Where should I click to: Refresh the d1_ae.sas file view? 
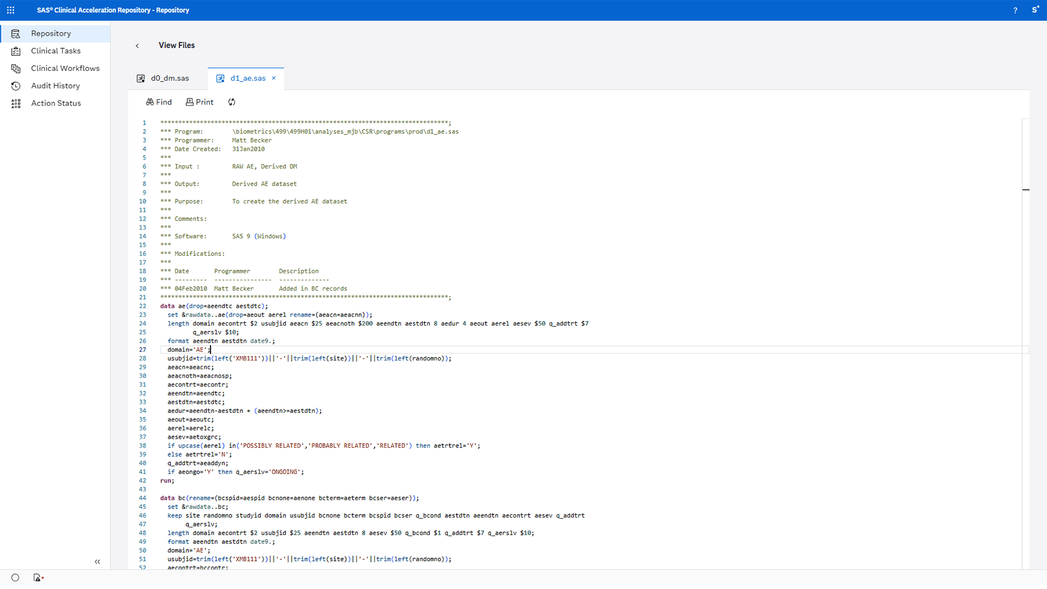(x=231, y=102)
